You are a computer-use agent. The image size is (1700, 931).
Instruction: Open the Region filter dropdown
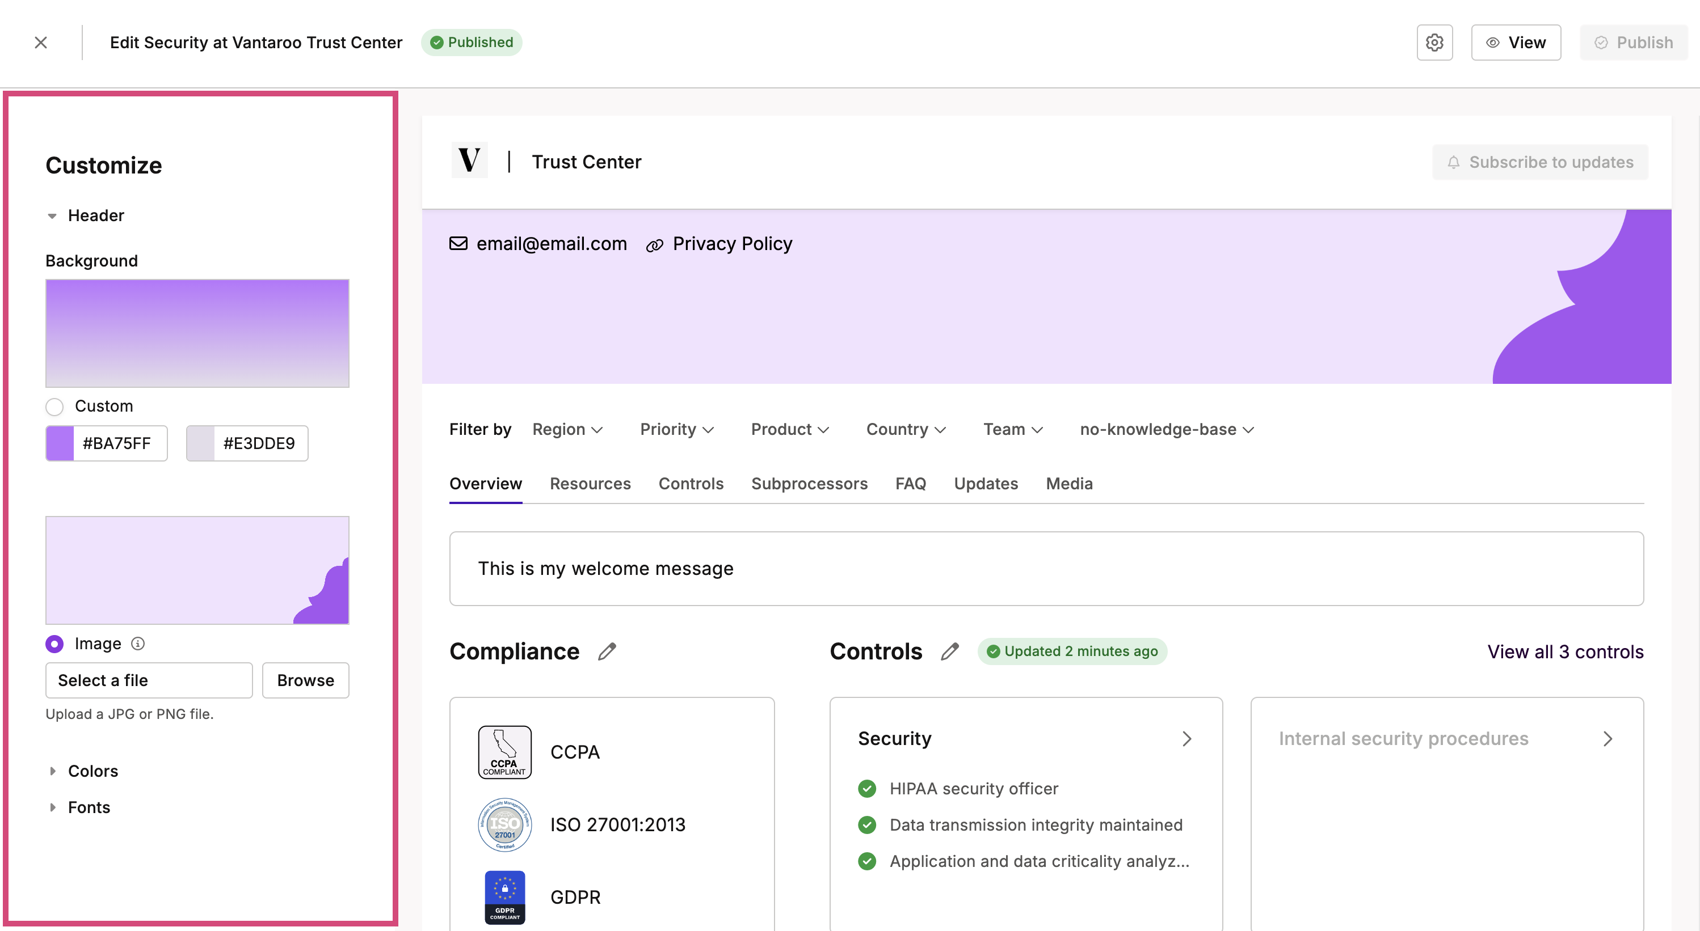coord(567,429)
